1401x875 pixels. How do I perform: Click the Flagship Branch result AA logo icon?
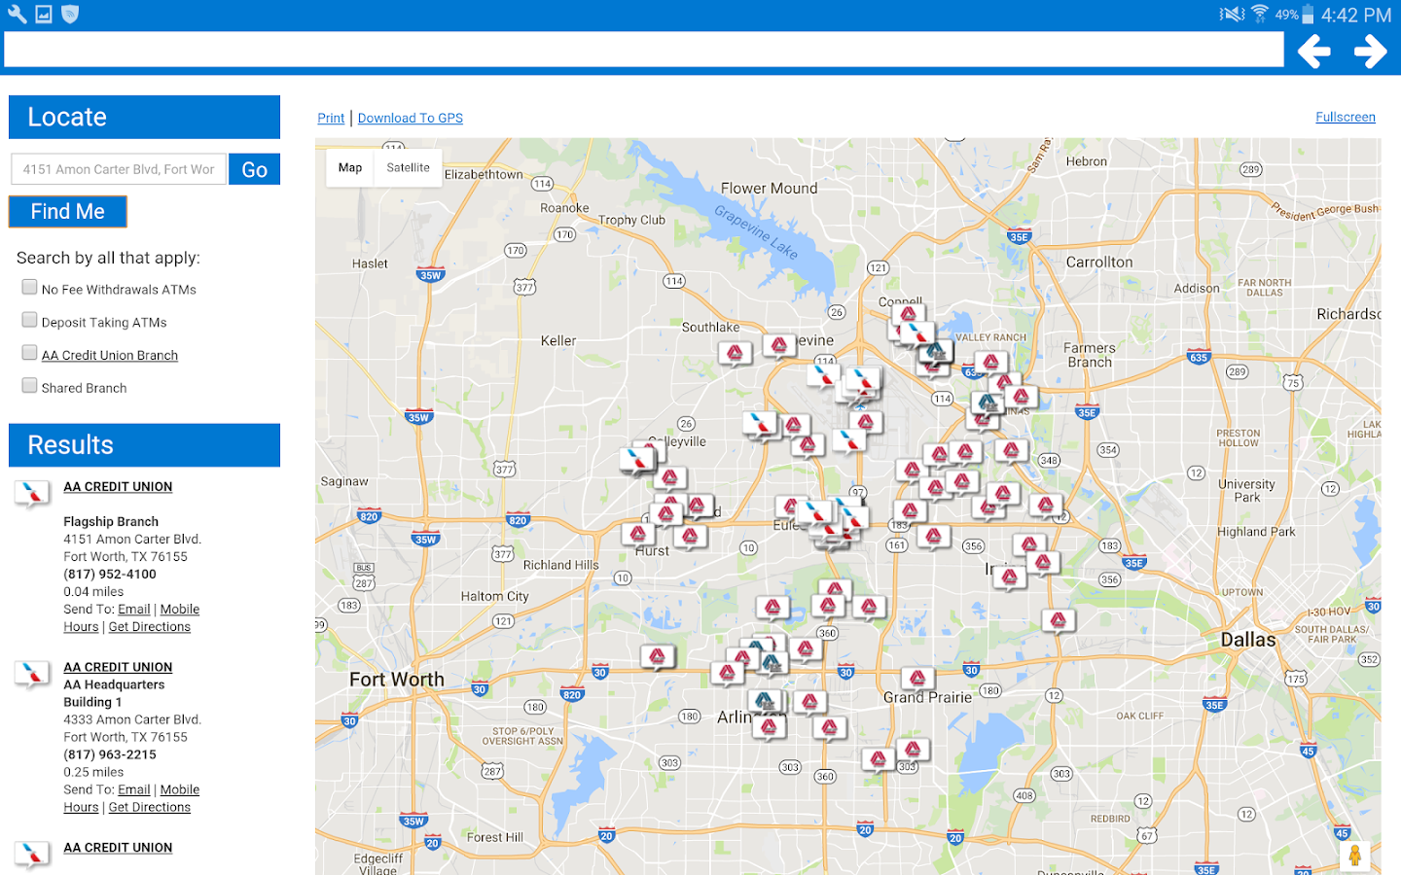coord(32,494)
